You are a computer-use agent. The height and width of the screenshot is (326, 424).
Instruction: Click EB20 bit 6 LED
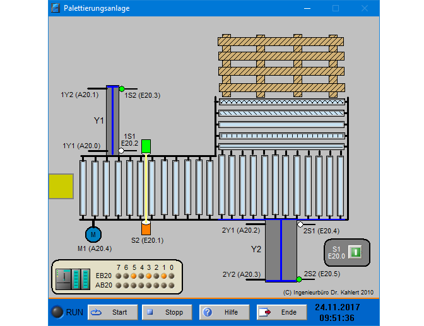(126, 276)
